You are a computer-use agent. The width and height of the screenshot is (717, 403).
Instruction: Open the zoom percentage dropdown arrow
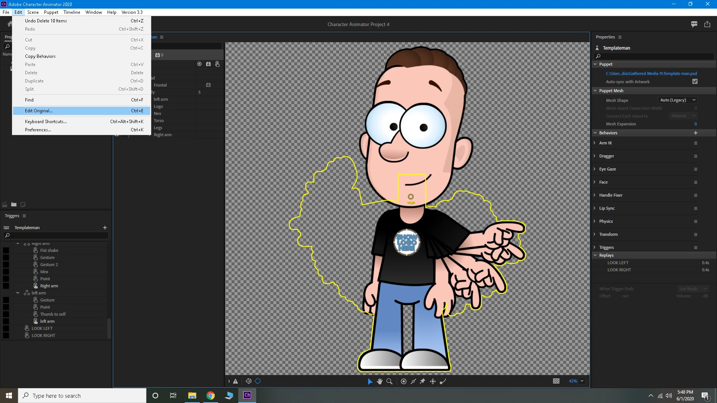[x=582, y=381]
